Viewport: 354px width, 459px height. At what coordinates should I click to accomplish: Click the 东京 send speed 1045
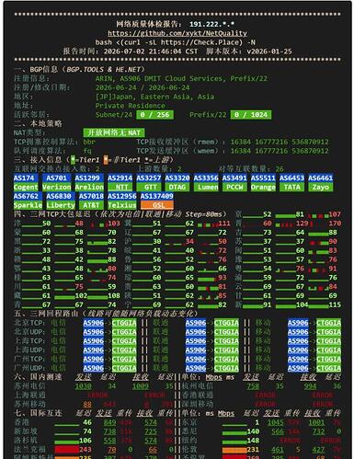click(275, 422)
